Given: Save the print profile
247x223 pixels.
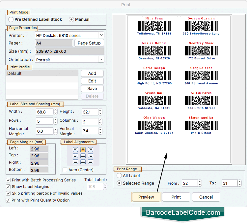Looking at the screenshot, I should tap(92, 88).
